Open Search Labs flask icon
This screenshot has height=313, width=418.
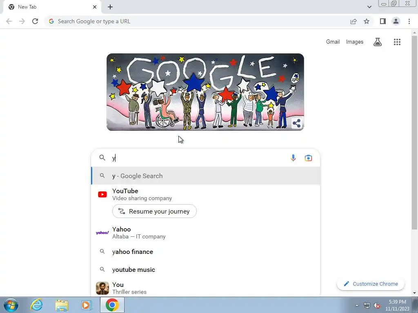[378, 42]
